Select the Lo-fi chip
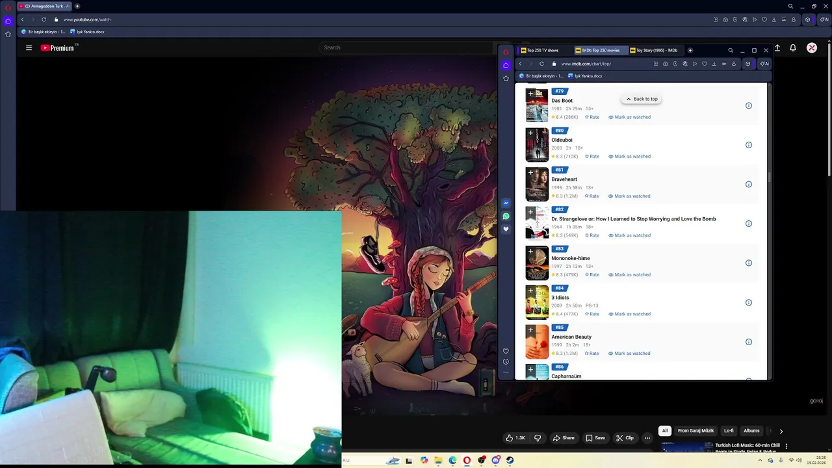The width and height of the screenshot is (832, 468). 729,431
